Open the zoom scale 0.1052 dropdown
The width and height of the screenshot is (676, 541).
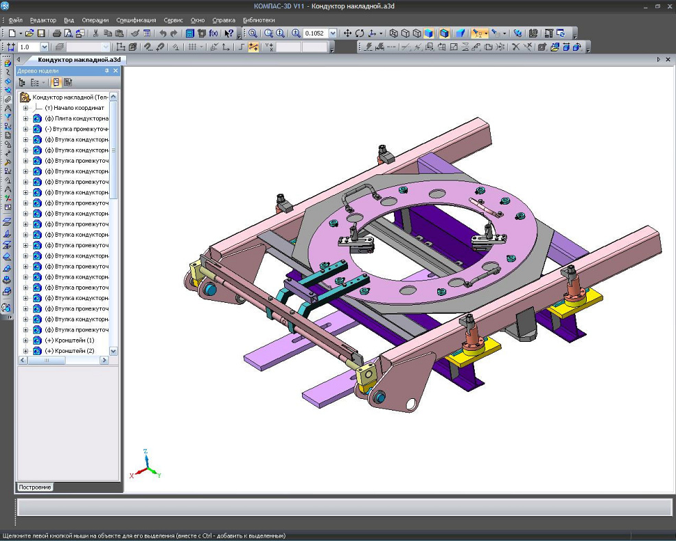pos(333,33)
